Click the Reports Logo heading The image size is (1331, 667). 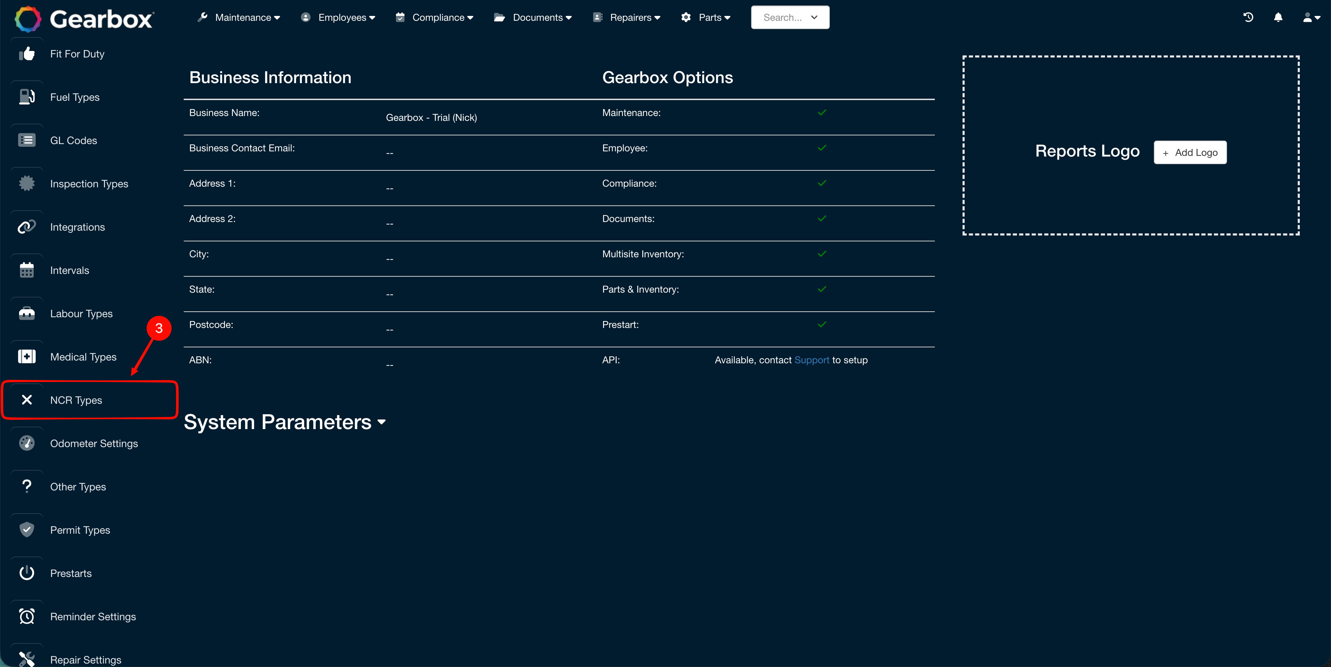[1087, 151]
